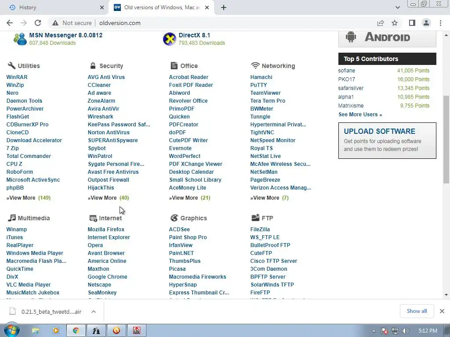
Task: Open the Chrome profile avatar
Action: click(426, 23)
